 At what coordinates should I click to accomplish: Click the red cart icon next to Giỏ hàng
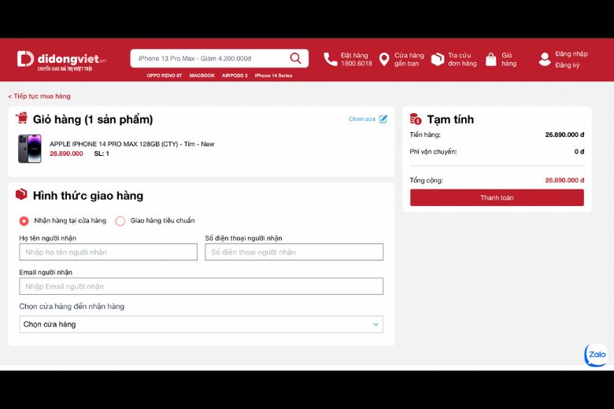(22, 118)
